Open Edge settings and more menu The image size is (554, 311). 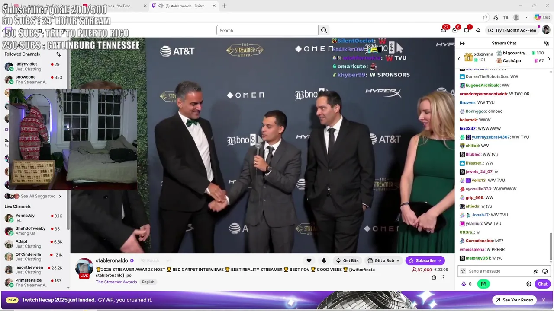pos(526,17)
